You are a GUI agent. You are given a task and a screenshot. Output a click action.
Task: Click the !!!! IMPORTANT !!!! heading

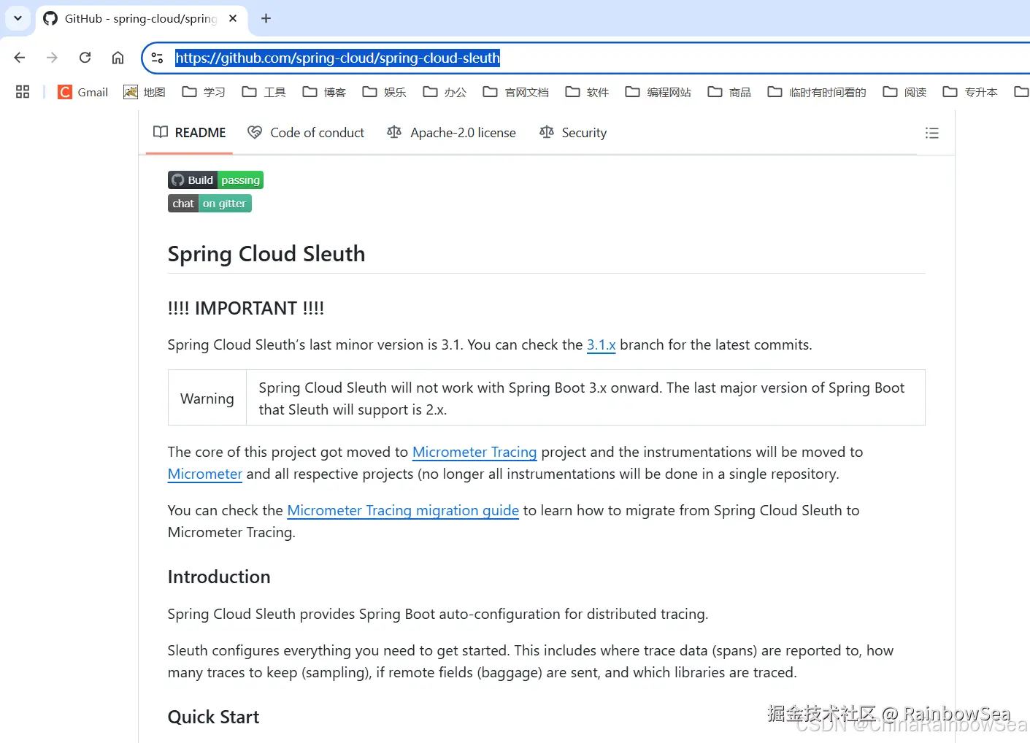pos(246,308)
